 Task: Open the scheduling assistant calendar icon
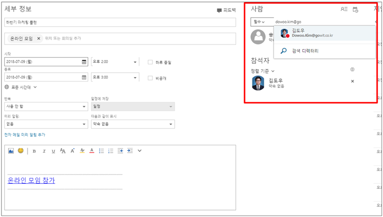tap(355, 9)
